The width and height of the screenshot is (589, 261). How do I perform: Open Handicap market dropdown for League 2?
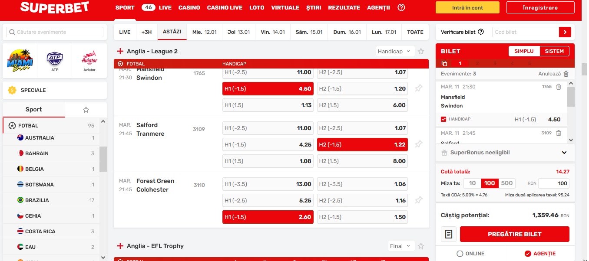(395, 51)
